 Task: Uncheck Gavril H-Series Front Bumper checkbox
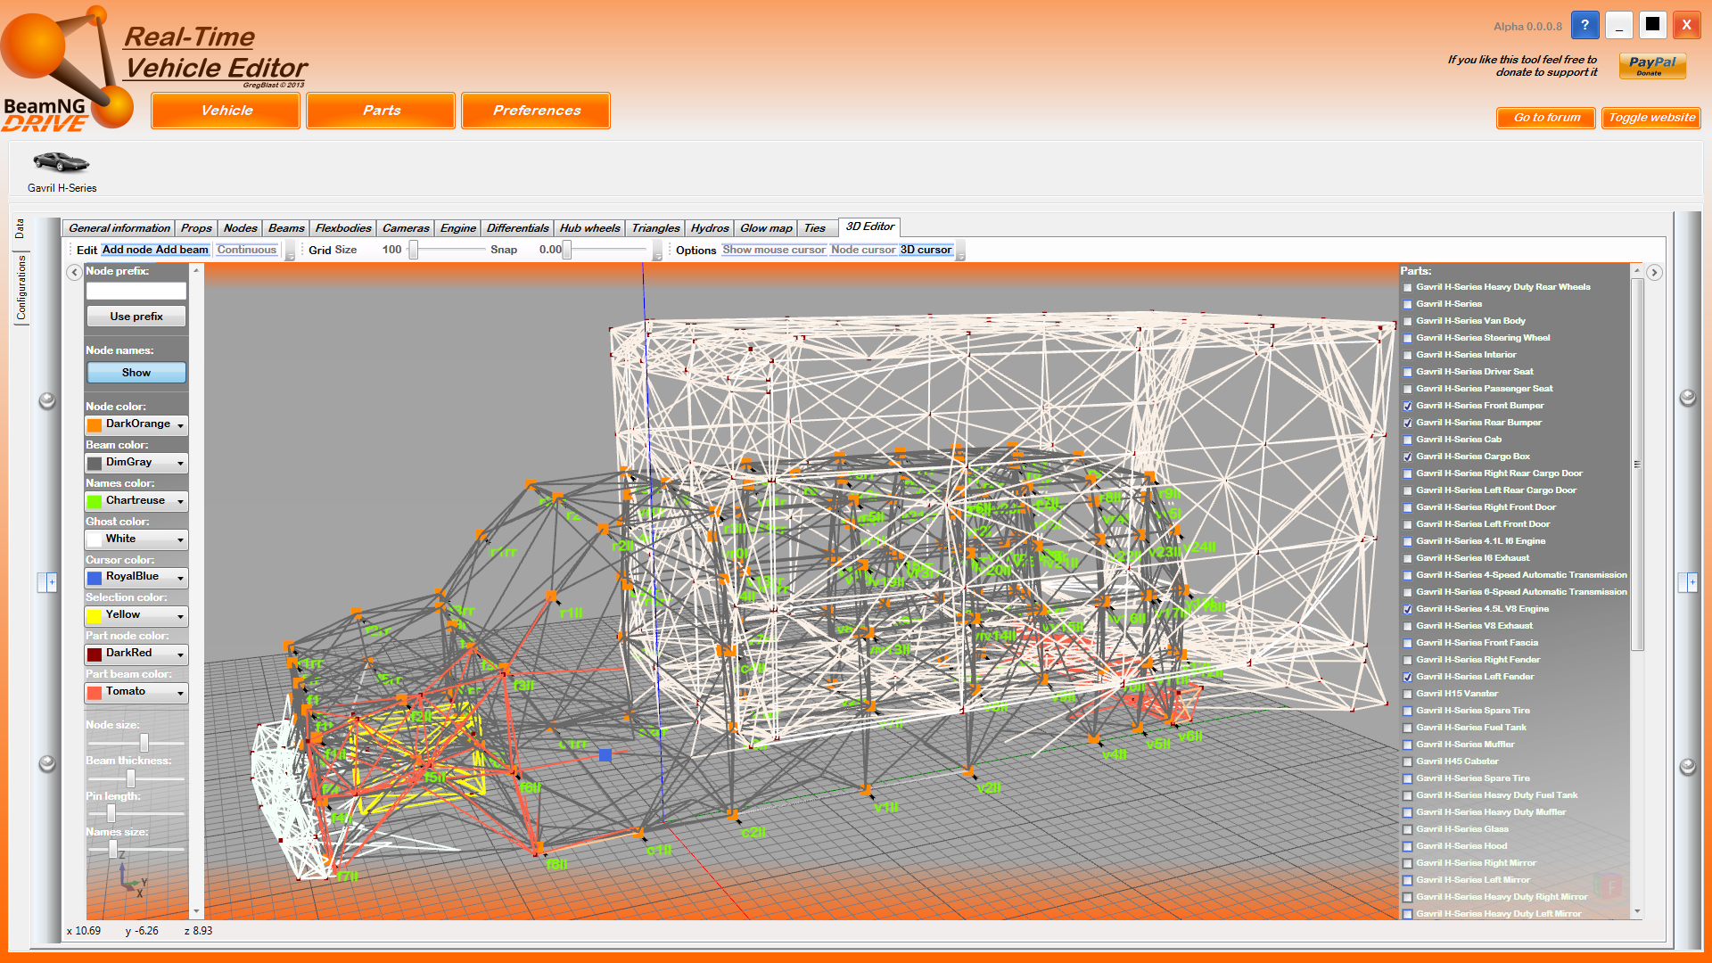pos(1408,407)
